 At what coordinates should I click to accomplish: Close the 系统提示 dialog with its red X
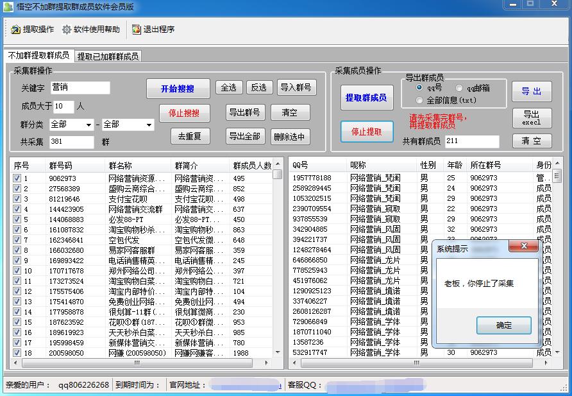(524, 246)
